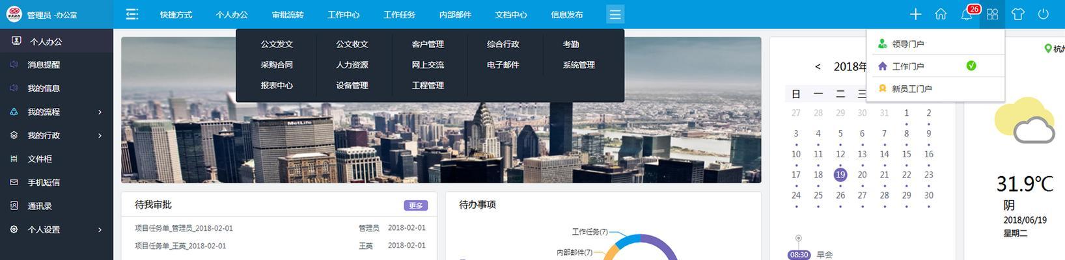Choose 工程管理 in dropdown panel
The width and height of the screenshot is (1065, 260).
coord(428,85)
